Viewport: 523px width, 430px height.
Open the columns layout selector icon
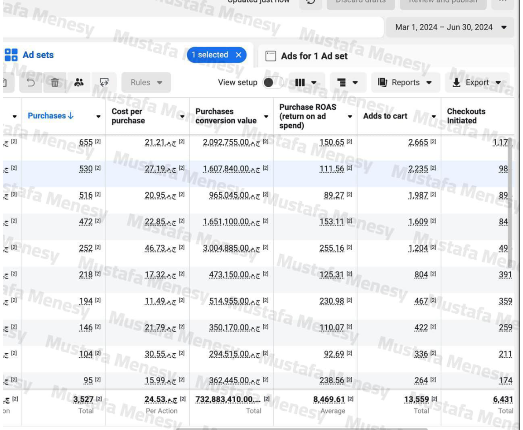pos(306,82)
